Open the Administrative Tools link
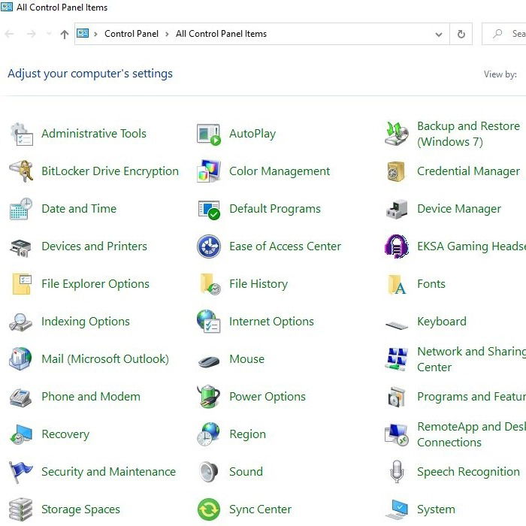 coord(94,134)
